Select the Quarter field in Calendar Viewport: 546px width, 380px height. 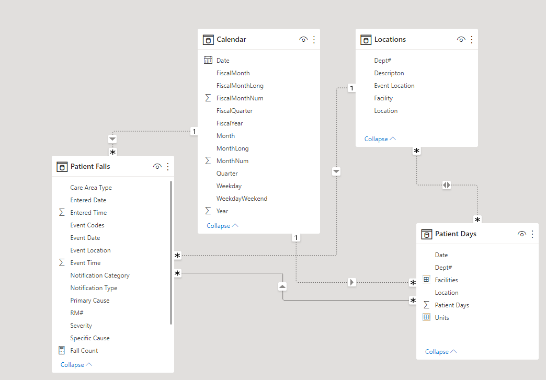point(227,174)
